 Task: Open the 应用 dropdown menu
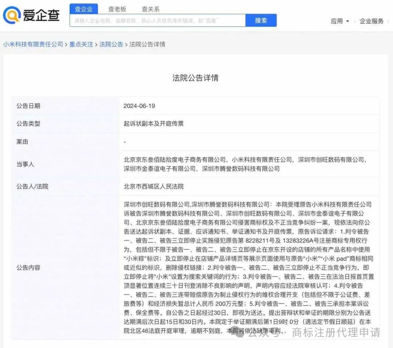[x=340, y=21]
